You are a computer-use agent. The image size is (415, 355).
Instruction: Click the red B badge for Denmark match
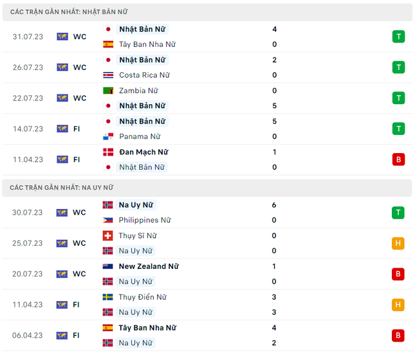398,159
